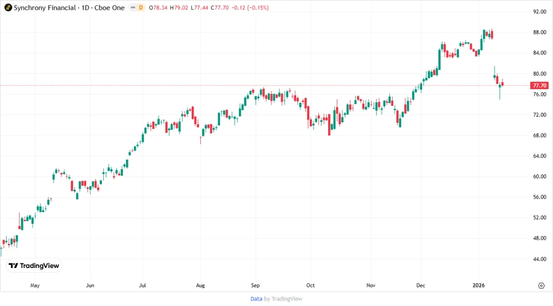The height and width of the screenshot is (306, 553).
Task: Click the 72.00 price axis label
Action: pos(539,114)
